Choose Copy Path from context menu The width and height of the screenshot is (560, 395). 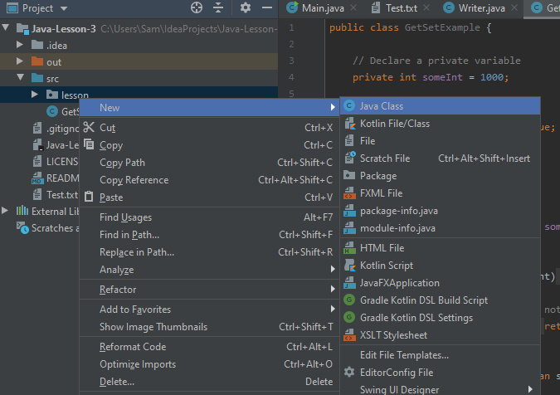pyautogui.click(x=123, y=163)
